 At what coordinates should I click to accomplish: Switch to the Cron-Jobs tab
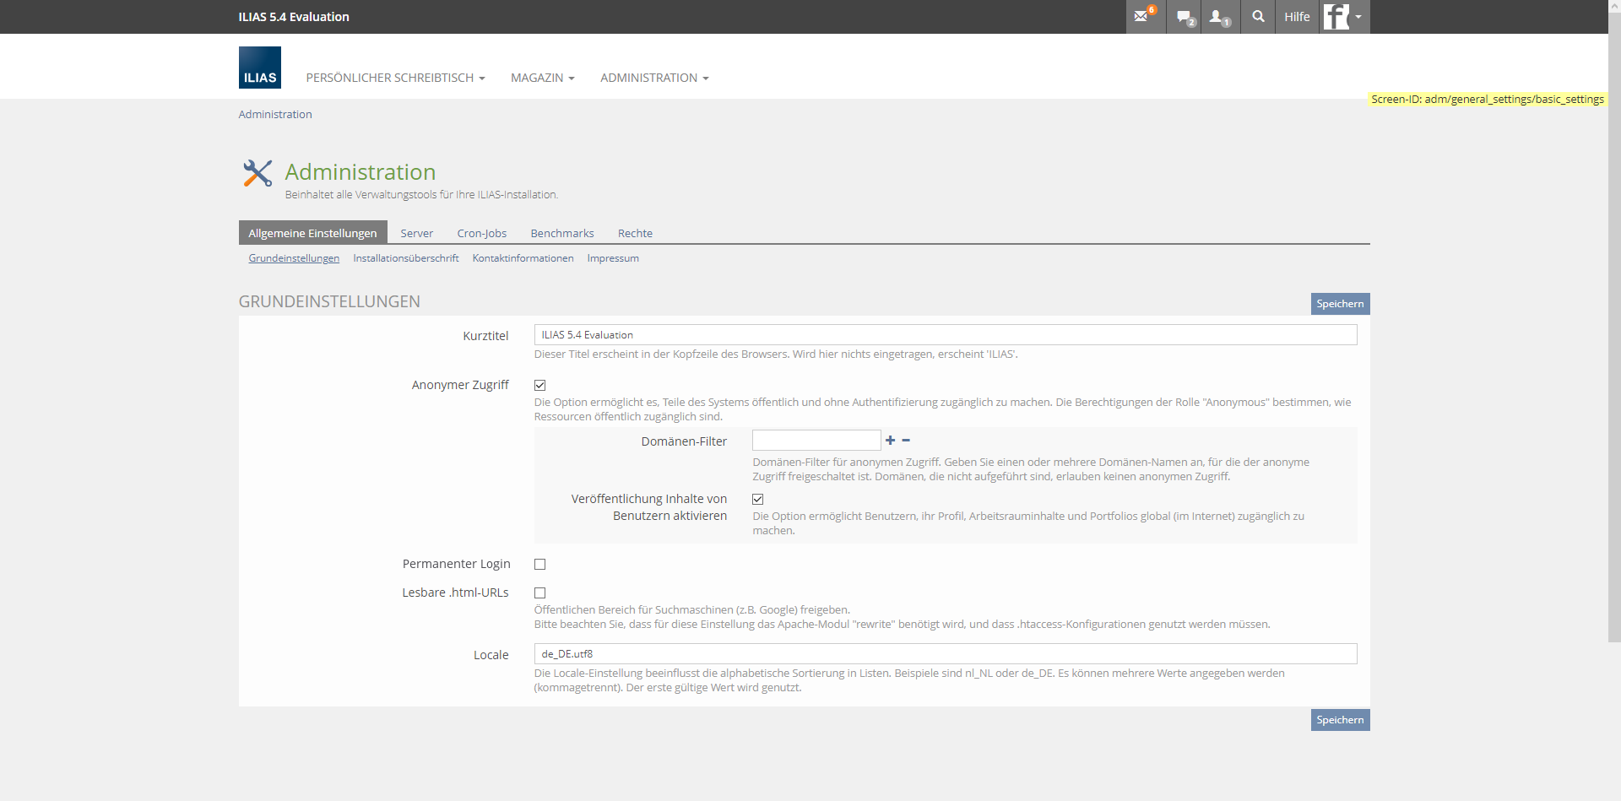[x=481, y=234]
